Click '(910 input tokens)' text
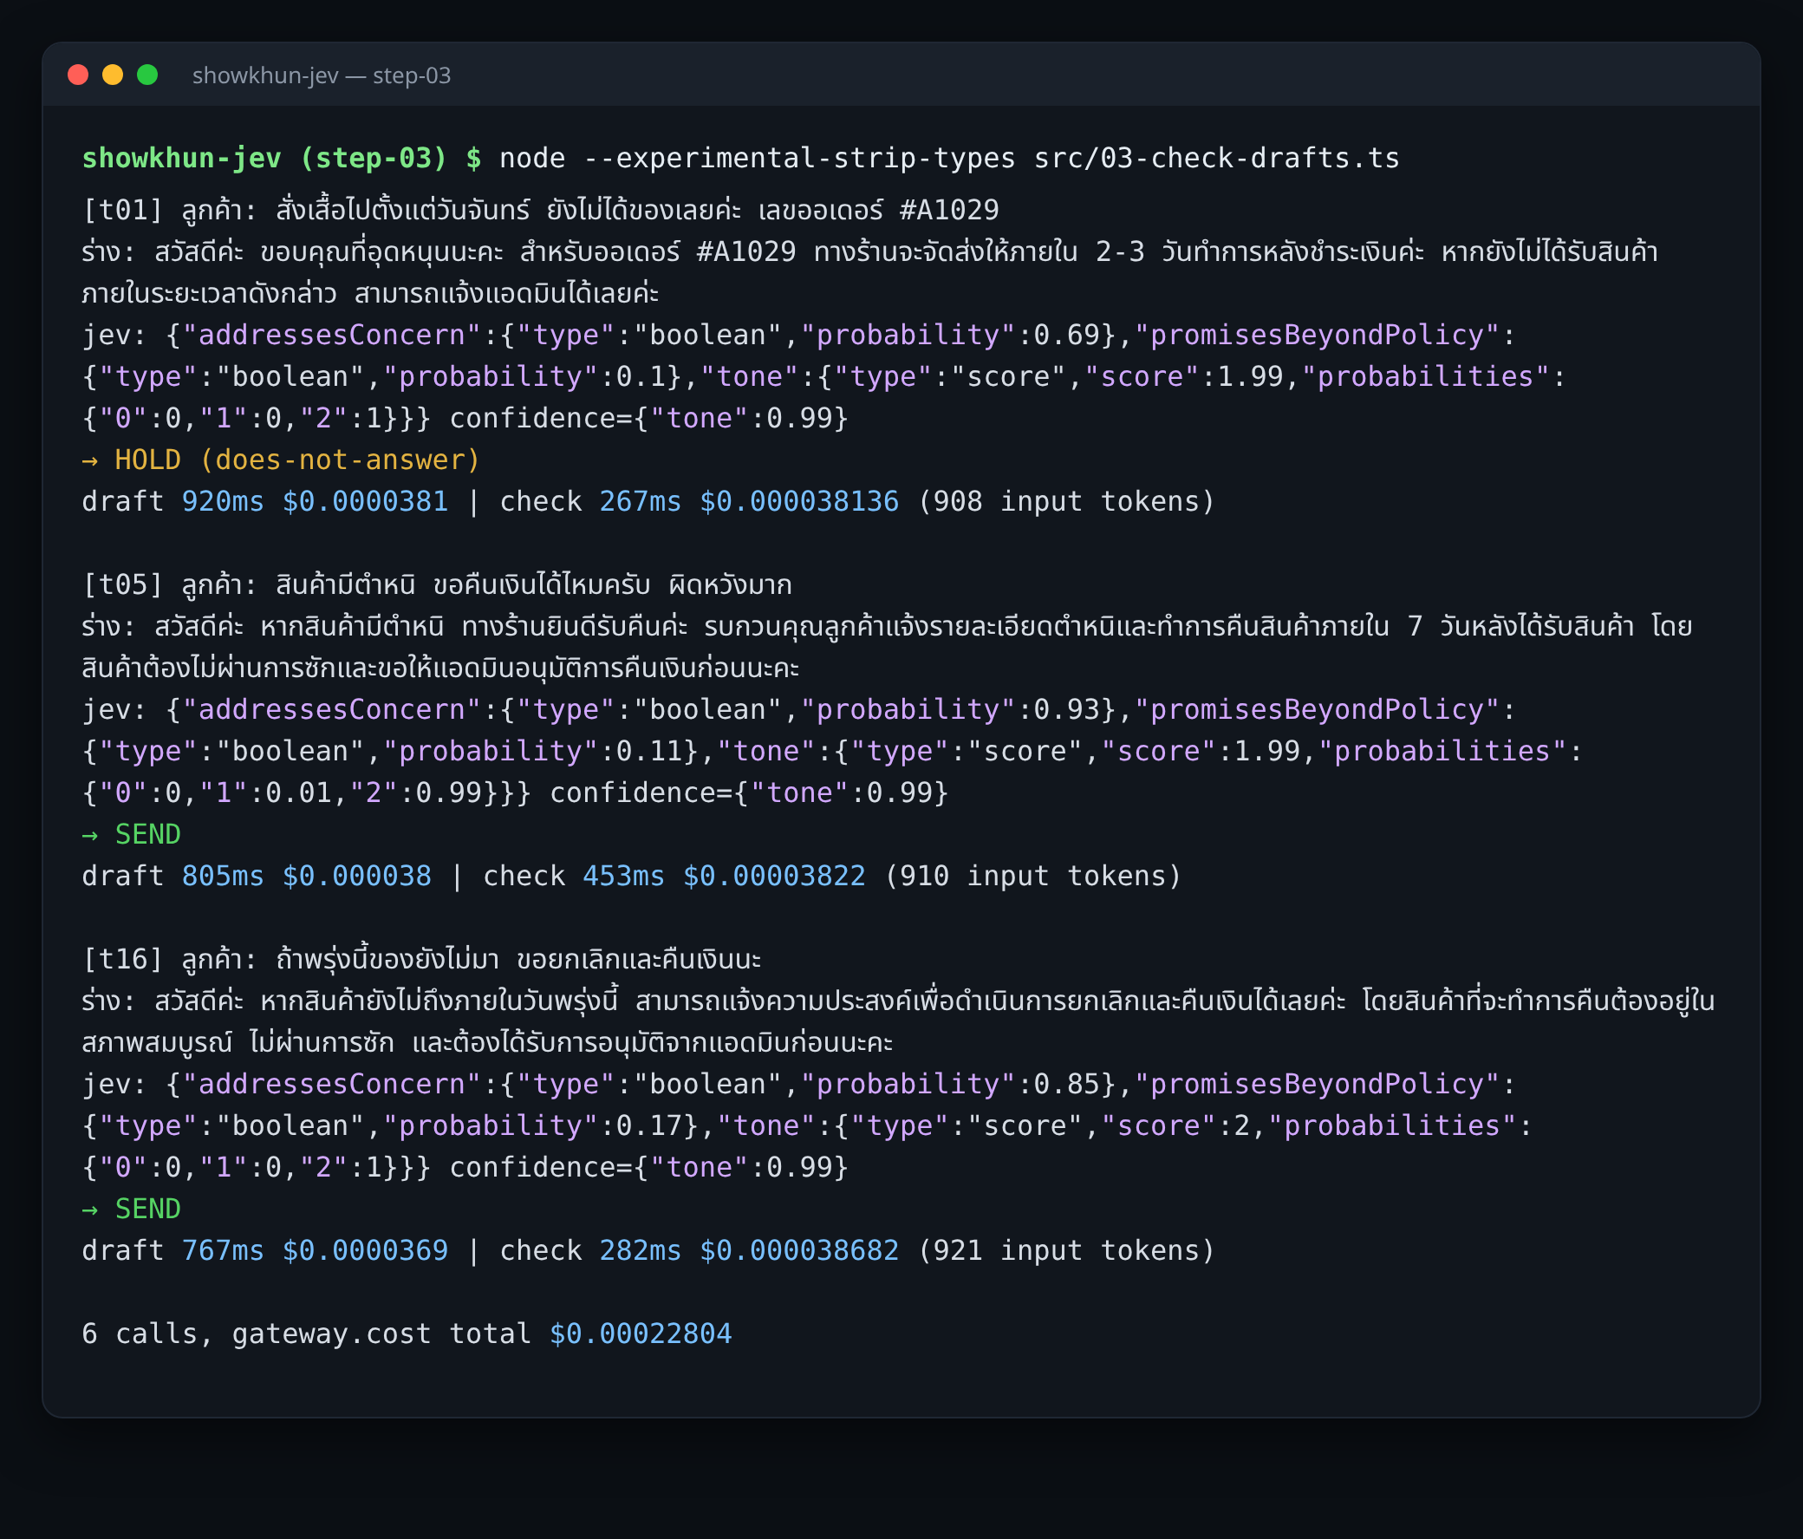1803x1539 pixels. tap(1033, 877)
